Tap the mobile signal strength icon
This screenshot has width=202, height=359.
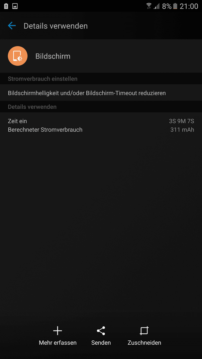(x=157, y=6)
